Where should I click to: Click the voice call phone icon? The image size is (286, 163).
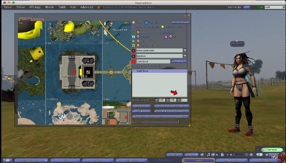[258, 150]
